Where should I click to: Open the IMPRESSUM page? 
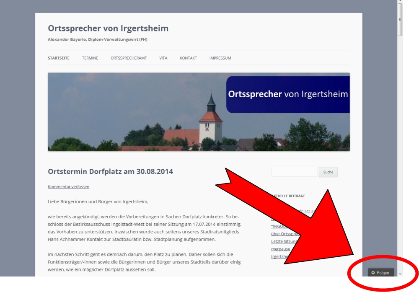220,58
